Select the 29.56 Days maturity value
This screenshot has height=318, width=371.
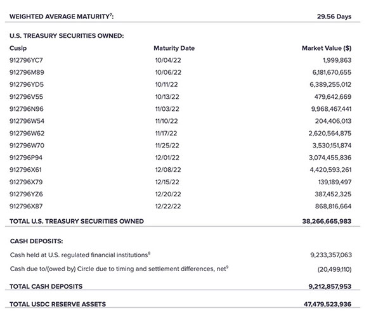[334, 16]
